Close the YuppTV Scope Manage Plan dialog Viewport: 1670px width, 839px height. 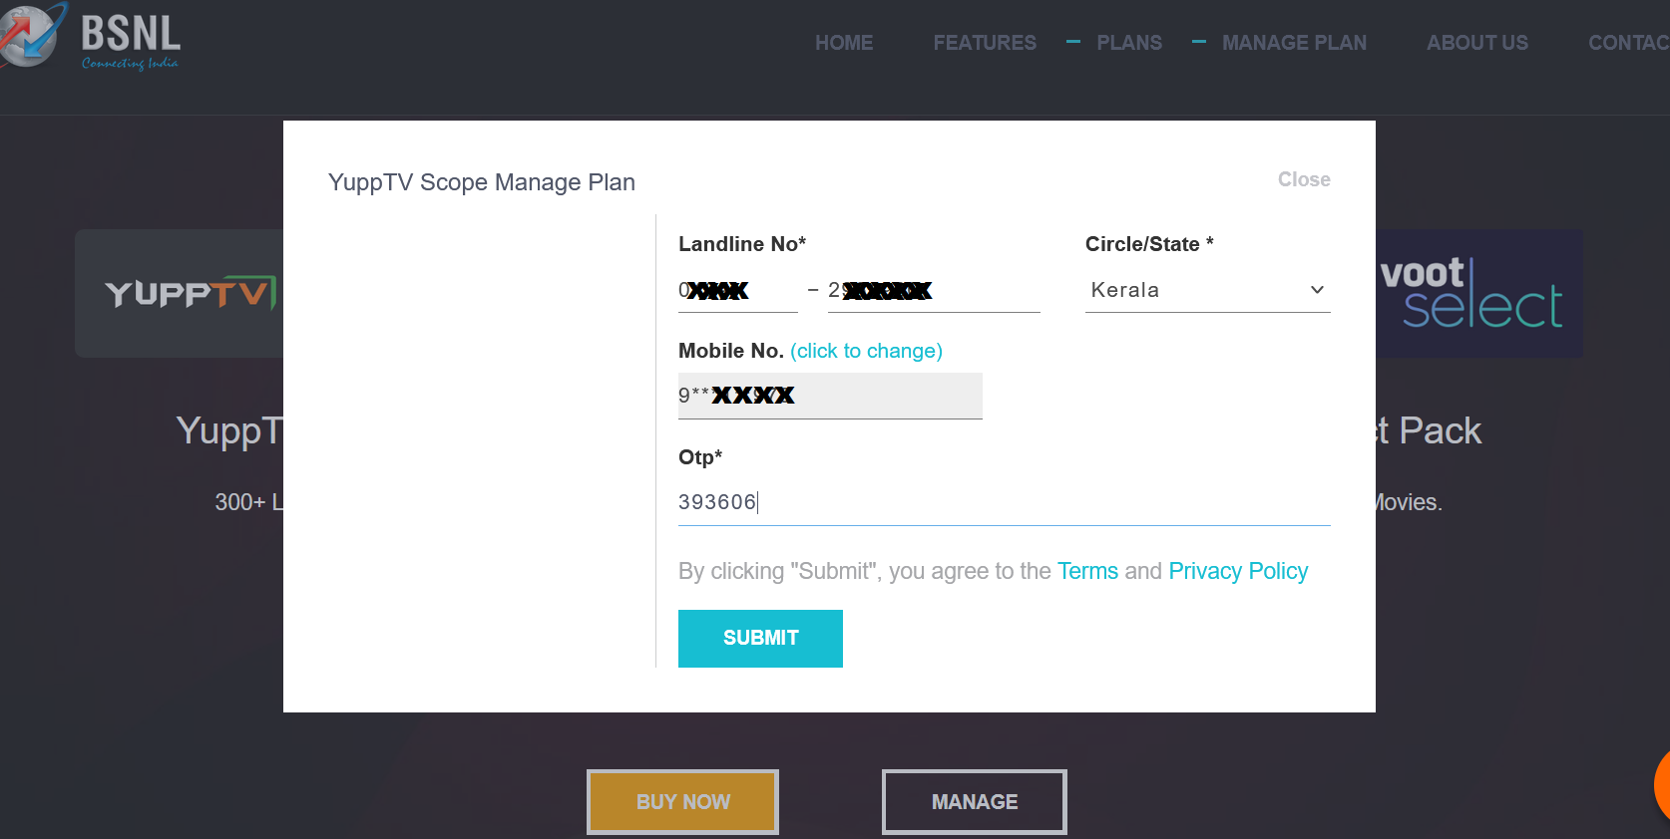pos(1304,179)
